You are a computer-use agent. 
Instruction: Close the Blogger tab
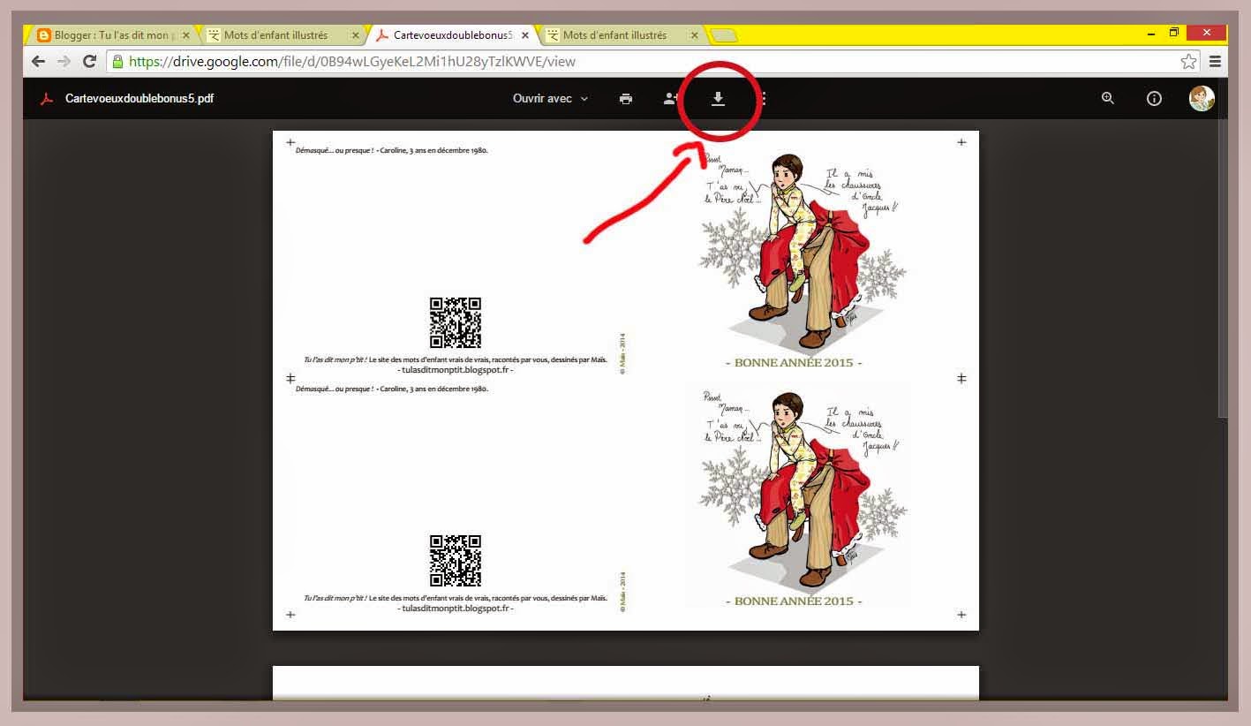tap(185, 35)
